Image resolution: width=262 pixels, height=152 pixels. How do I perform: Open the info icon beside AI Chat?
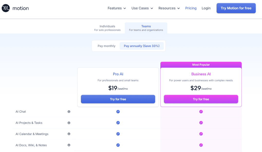click(x=69, y=112)
